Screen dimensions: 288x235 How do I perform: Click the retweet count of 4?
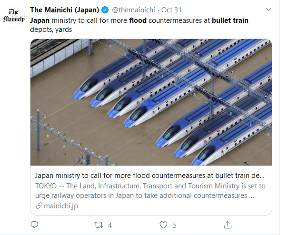(110, 225)
